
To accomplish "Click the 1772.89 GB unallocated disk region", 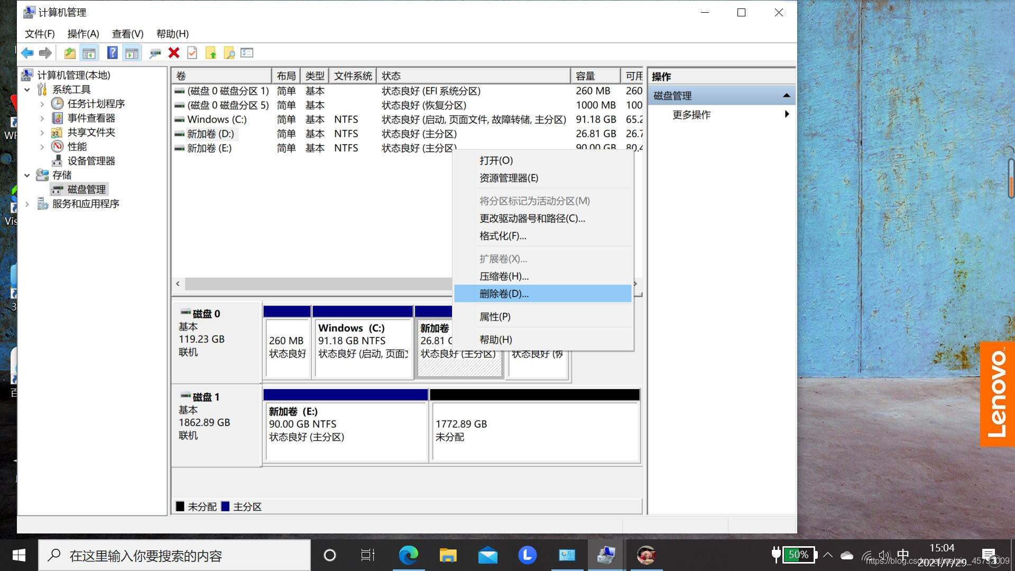I will pos(535,431).
